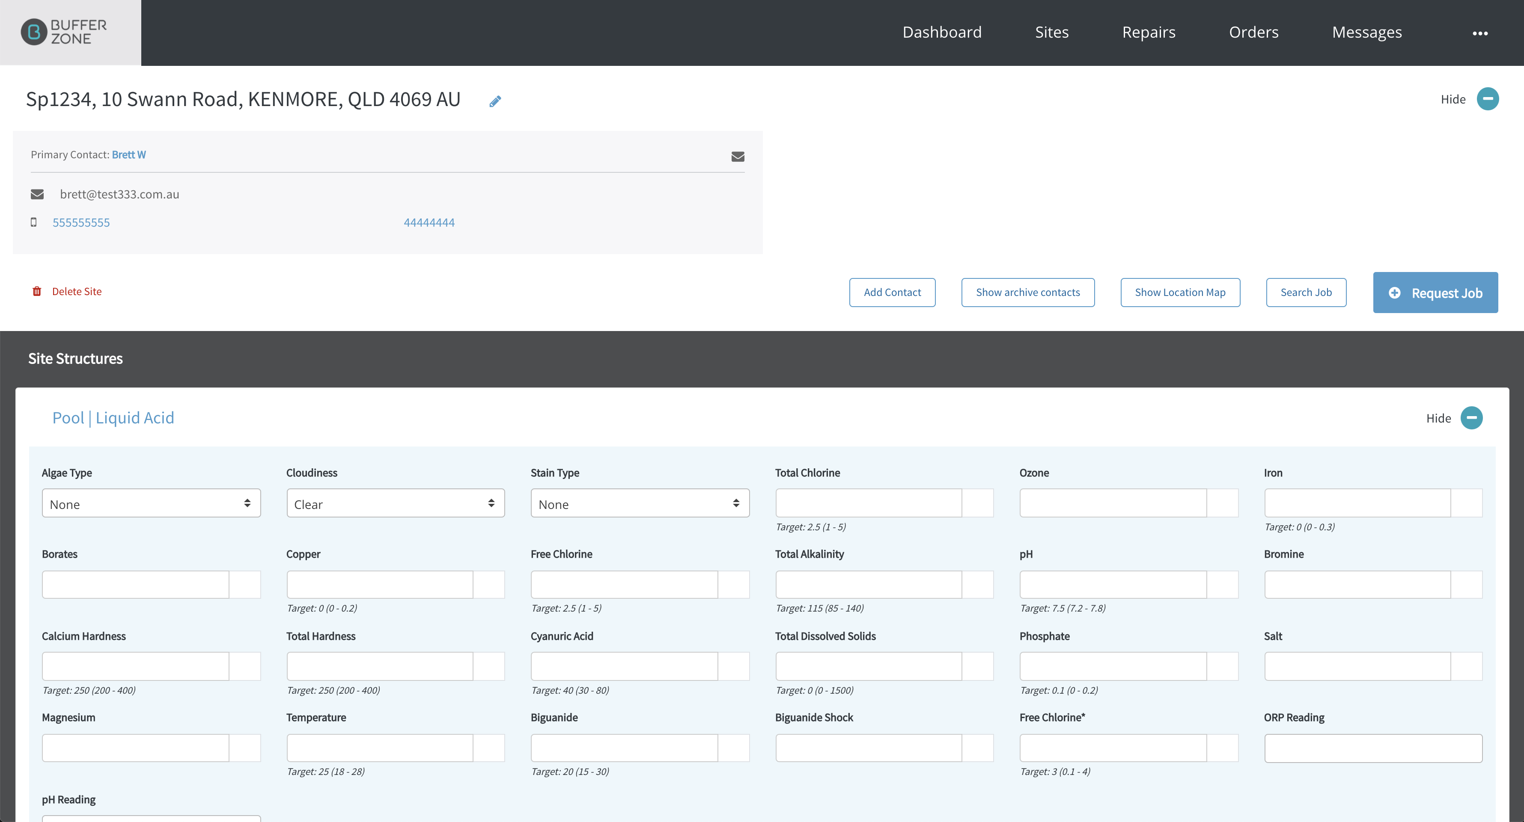Click the Iron input field
Screen dimensions: 1524x822
click(x=1357, y=503)
